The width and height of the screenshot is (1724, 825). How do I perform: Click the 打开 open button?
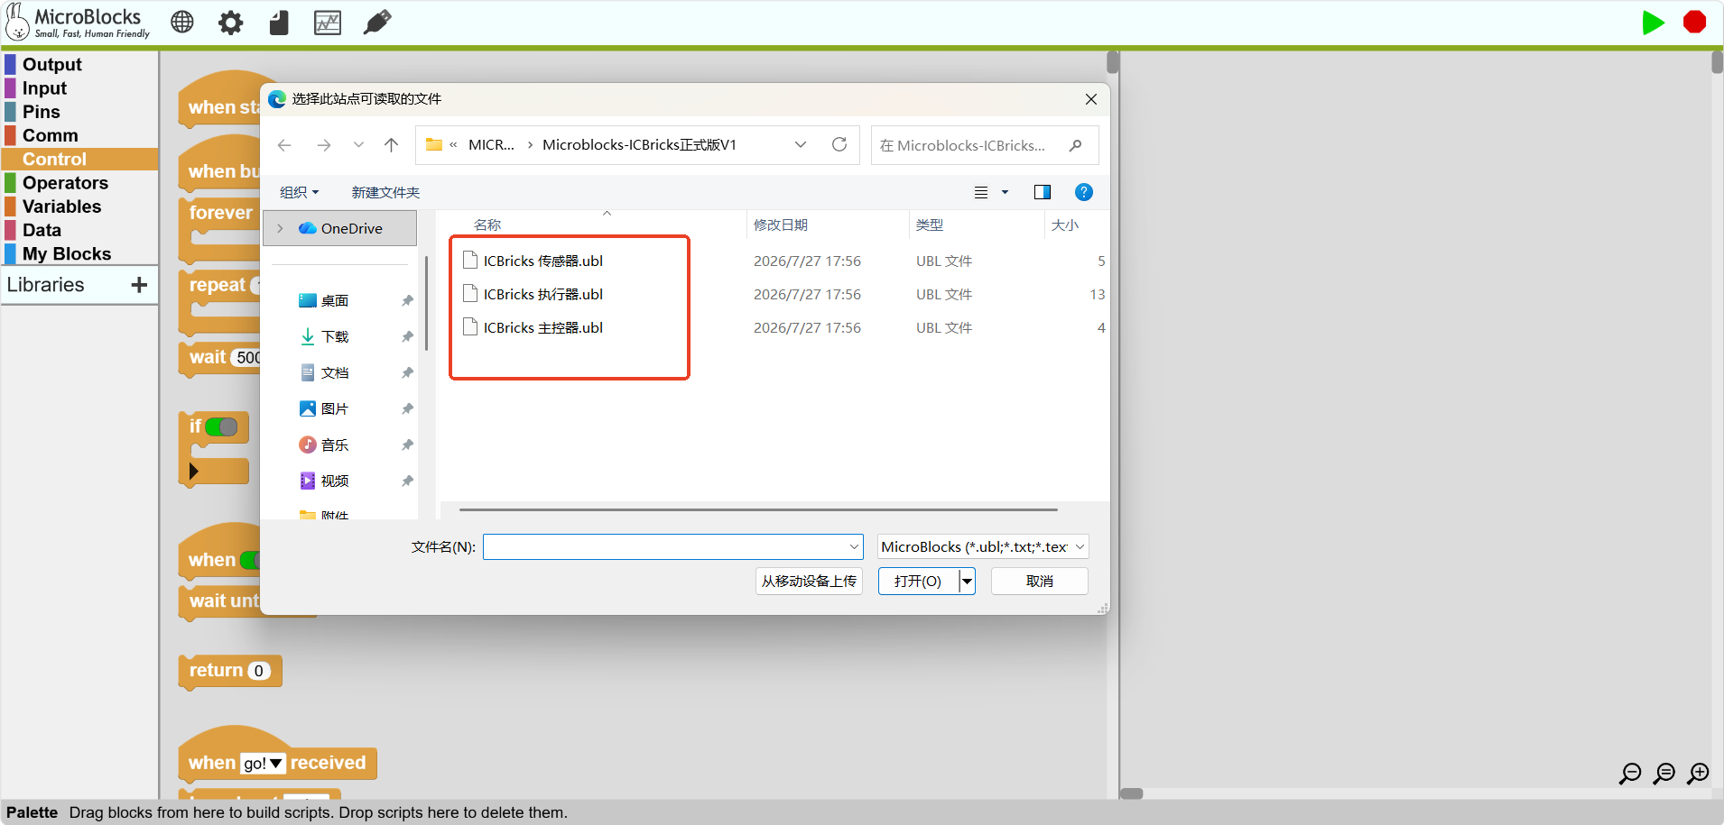918,581
